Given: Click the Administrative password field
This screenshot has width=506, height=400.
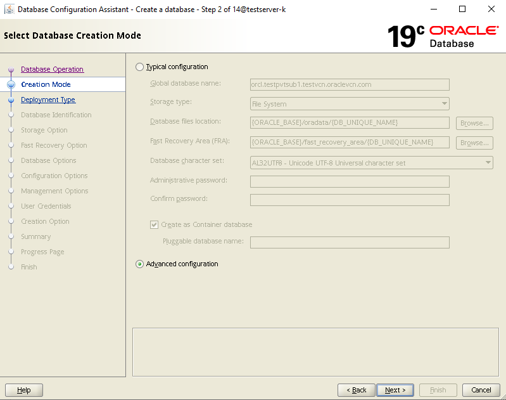Looking at the screenshot, I should 350,181.
